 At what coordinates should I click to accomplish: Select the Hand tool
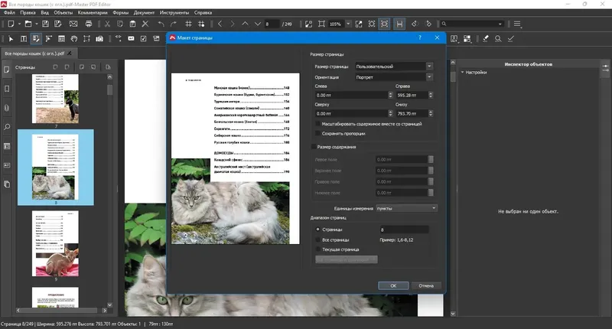tap(73, 38)
